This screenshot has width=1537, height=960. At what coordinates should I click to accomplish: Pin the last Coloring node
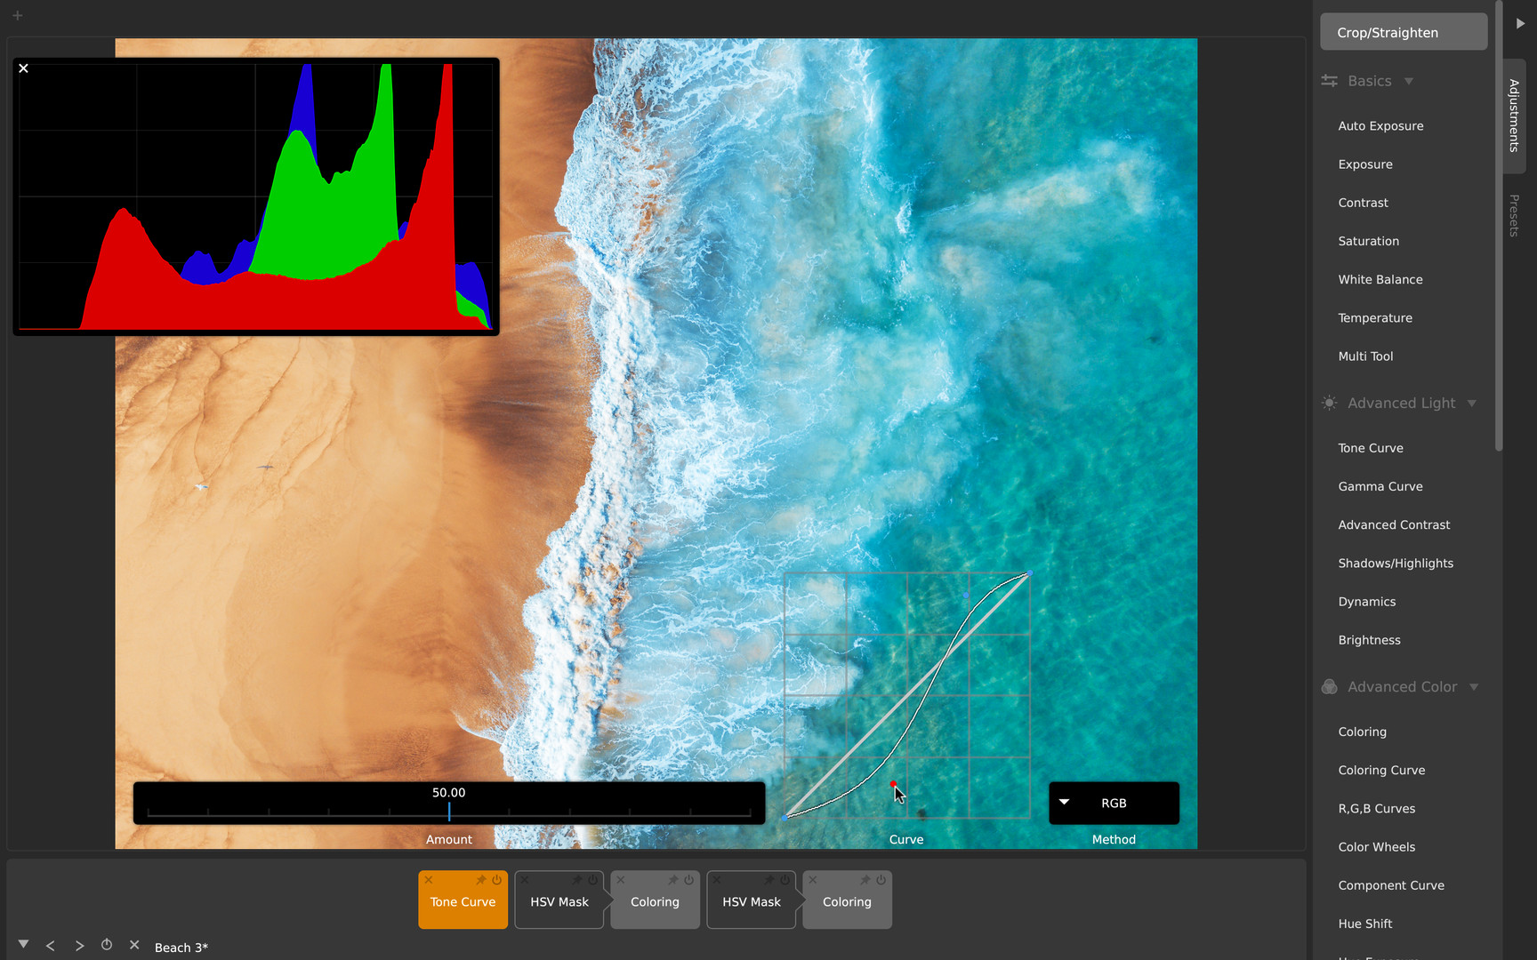point(865,880)
